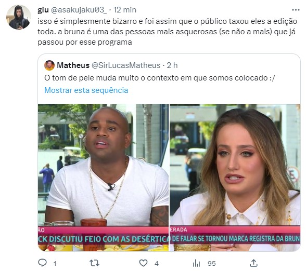Image resolution: width=306 pixels, height=272 pixels.
Task: Open the @asakujaku03_ handle link
Action: tap(79, 10)
